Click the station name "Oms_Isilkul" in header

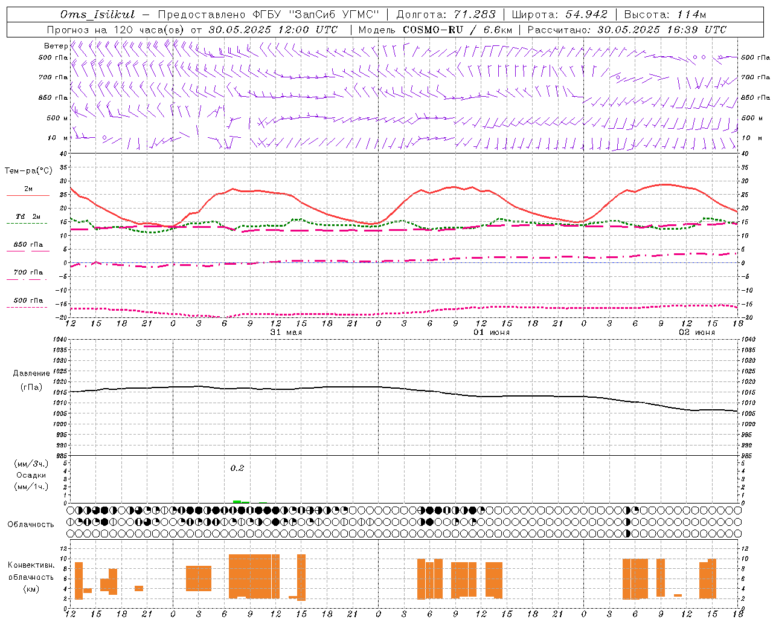coord(98,14)
